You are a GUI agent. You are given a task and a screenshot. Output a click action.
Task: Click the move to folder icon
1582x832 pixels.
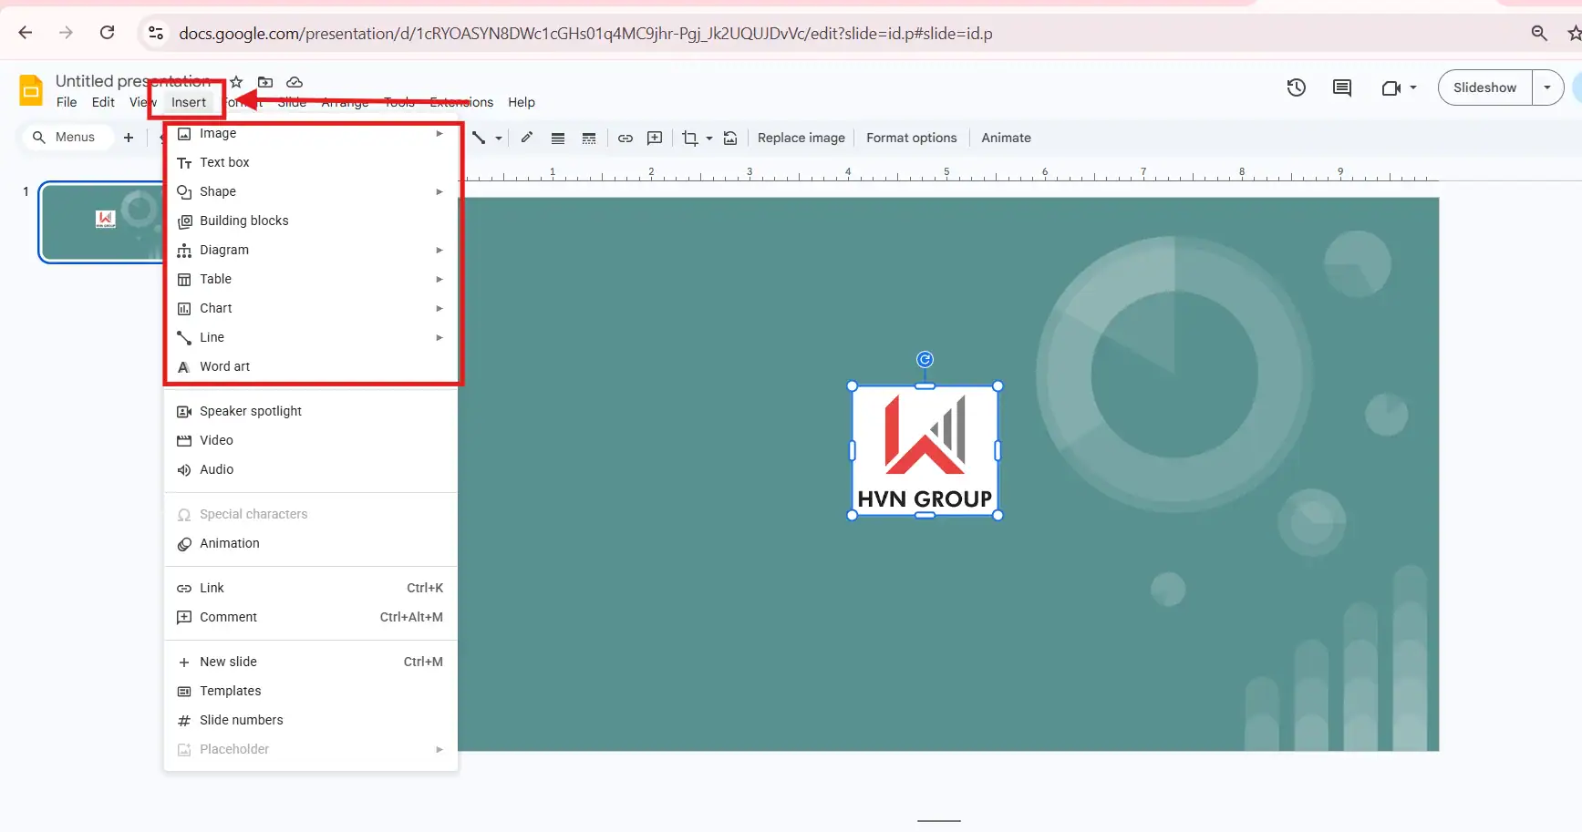265,82
